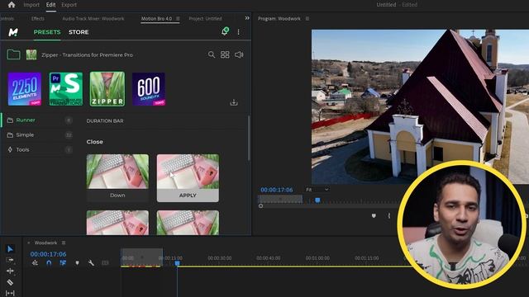Viewport: 529px width, 297px height.
Task: Toggle Linked Selection in timeline
Action: click(x=63, y=263)
